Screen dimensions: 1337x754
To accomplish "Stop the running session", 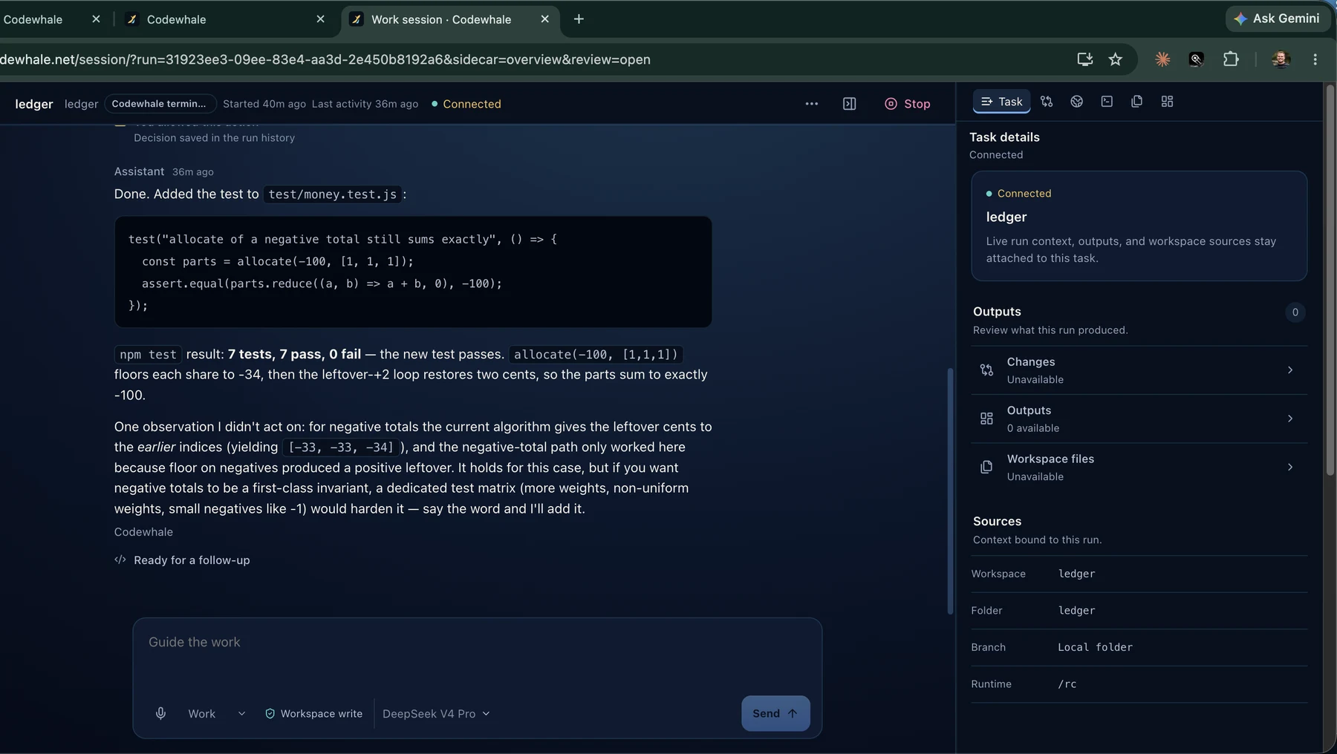I will coord(907,104).
